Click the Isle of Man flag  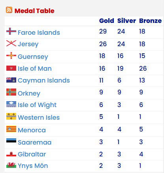(11, 68)
